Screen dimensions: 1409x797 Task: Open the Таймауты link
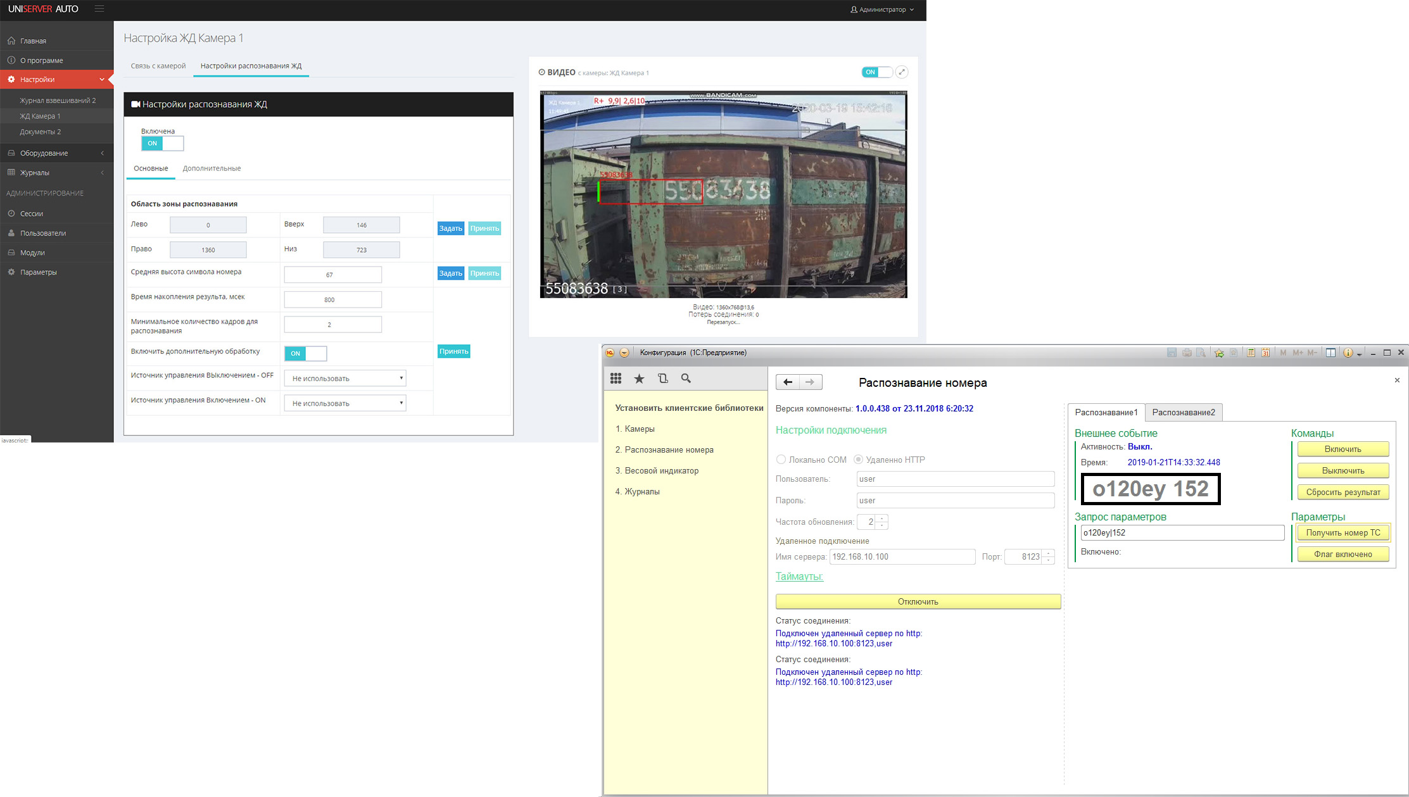click(799, 576)
